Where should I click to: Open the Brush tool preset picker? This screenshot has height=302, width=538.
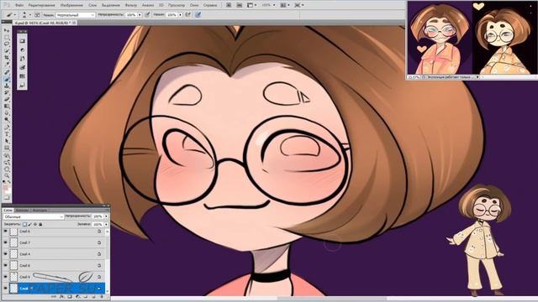pyautogui.click(x=10, y=15)
